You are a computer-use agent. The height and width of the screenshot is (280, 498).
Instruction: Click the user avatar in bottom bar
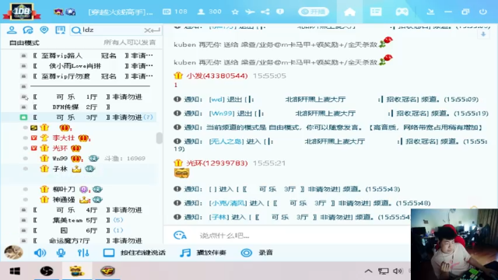coord(13,253)
